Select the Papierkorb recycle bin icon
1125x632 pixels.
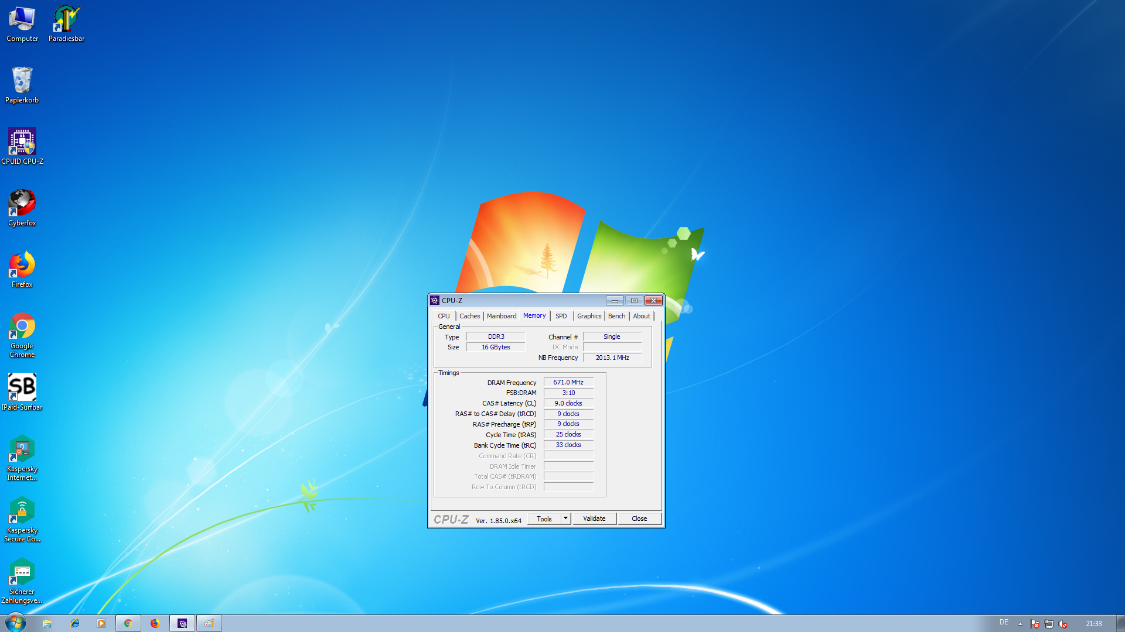(22, 85)
